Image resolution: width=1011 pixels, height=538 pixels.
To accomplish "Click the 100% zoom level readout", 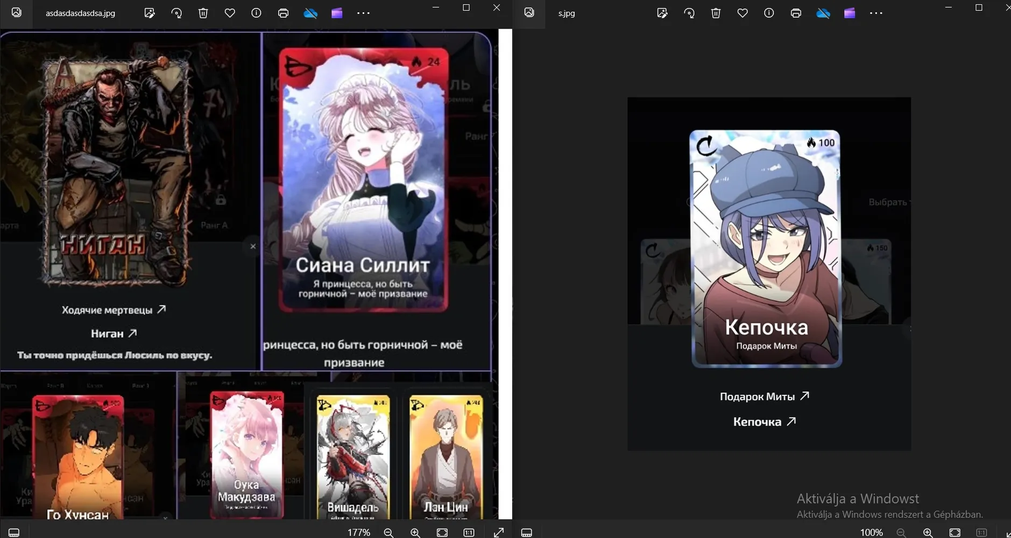I will [872, 532].
